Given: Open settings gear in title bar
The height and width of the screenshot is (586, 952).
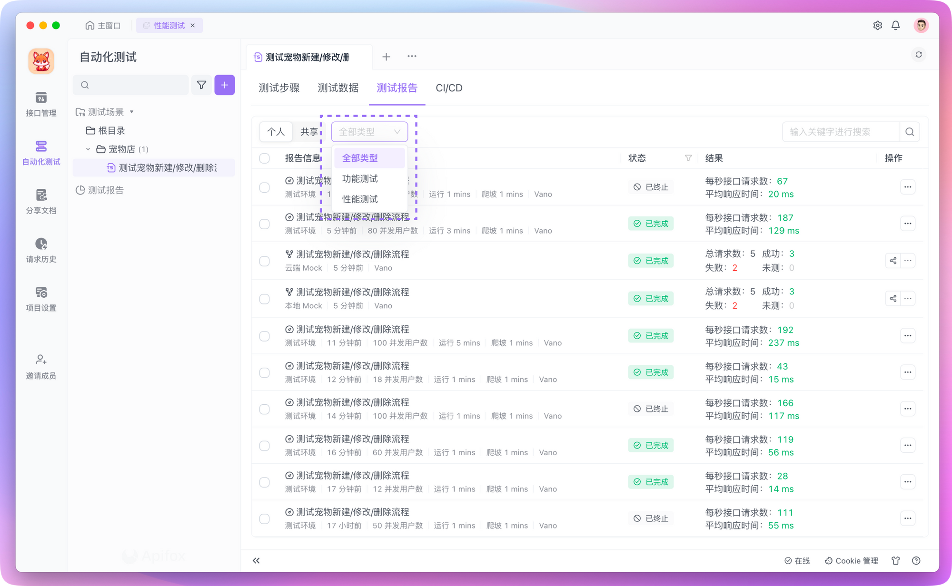Looking at the screenshot, I should [x=877, y=25].
